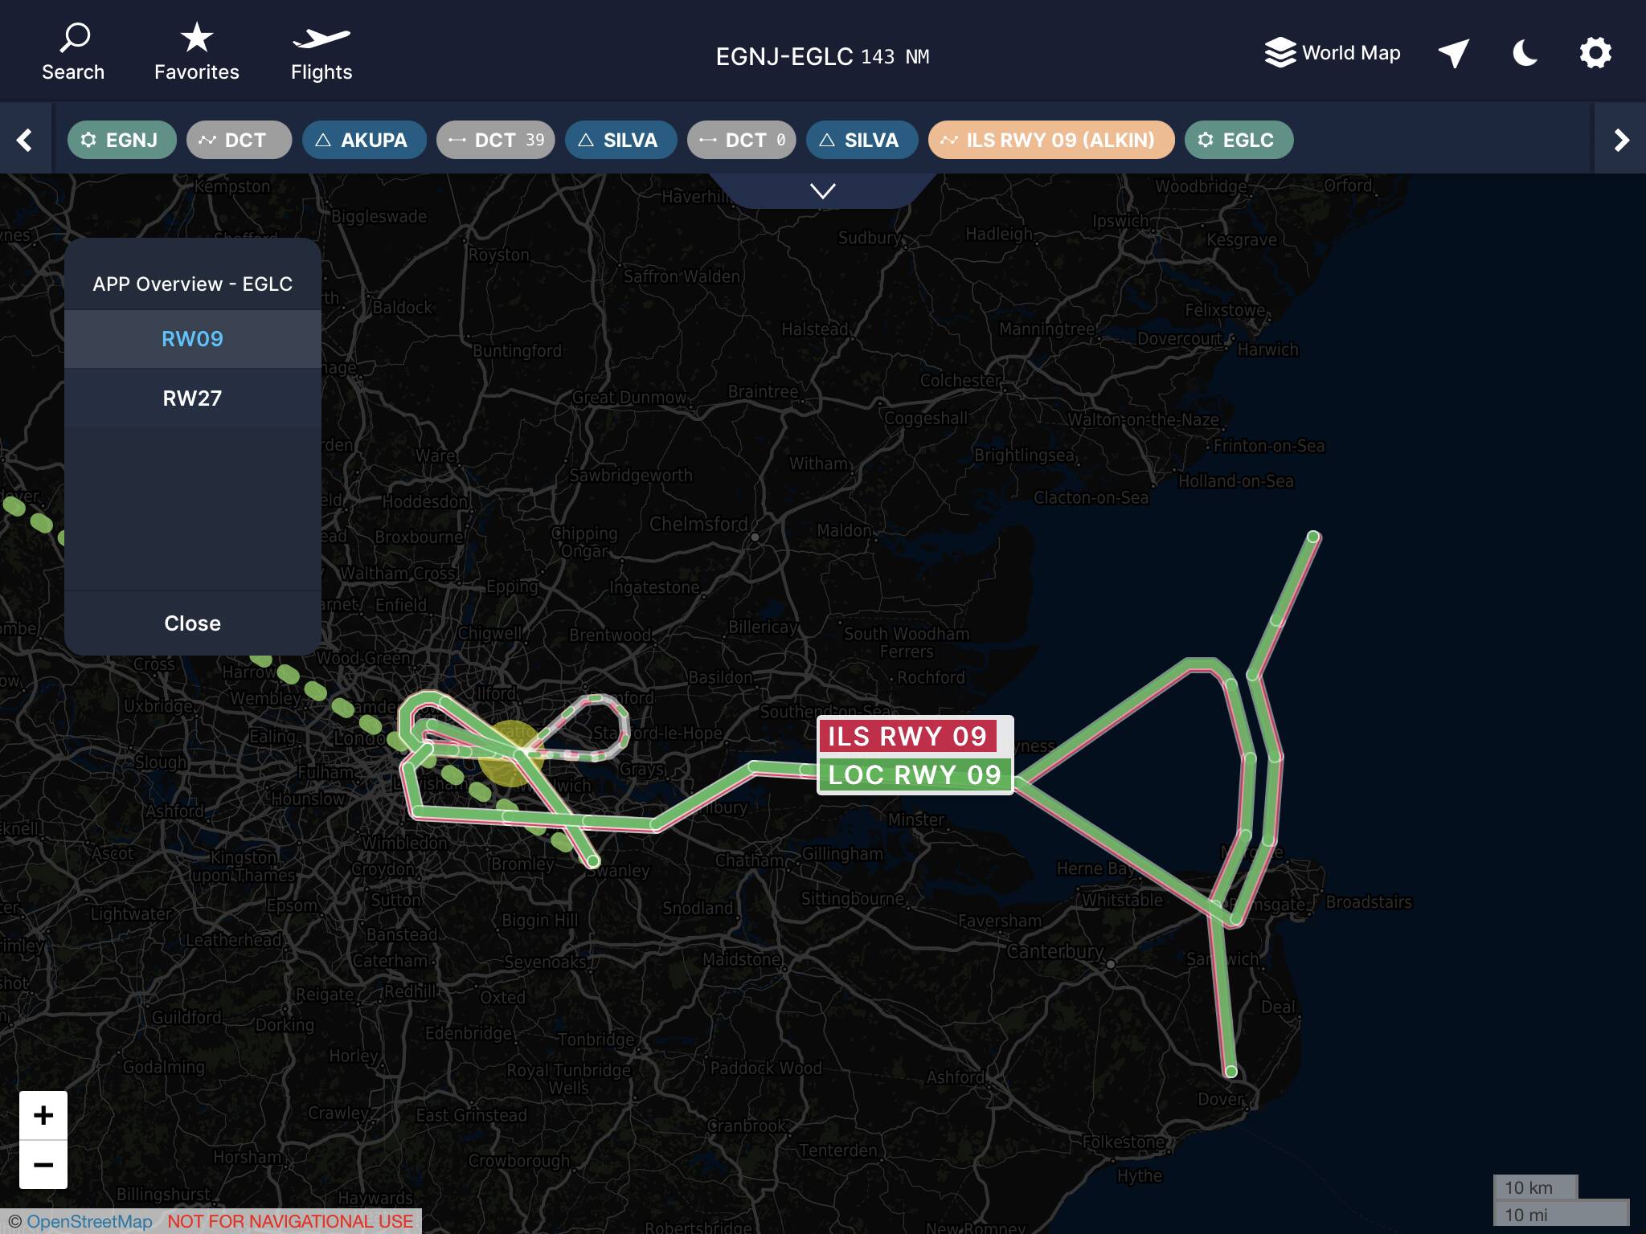
Task: Open the Search magnifier icon
Action: [74, 37]
